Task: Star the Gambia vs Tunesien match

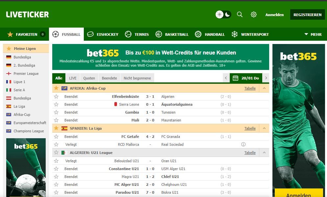Action: (x=56, y=112)
